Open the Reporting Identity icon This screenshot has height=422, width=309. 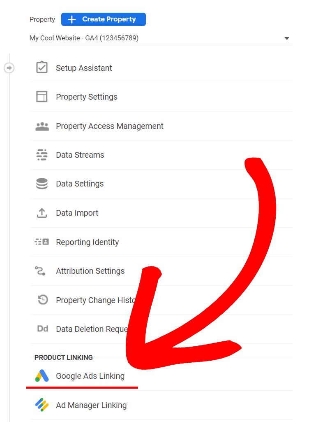click(42, 242)
